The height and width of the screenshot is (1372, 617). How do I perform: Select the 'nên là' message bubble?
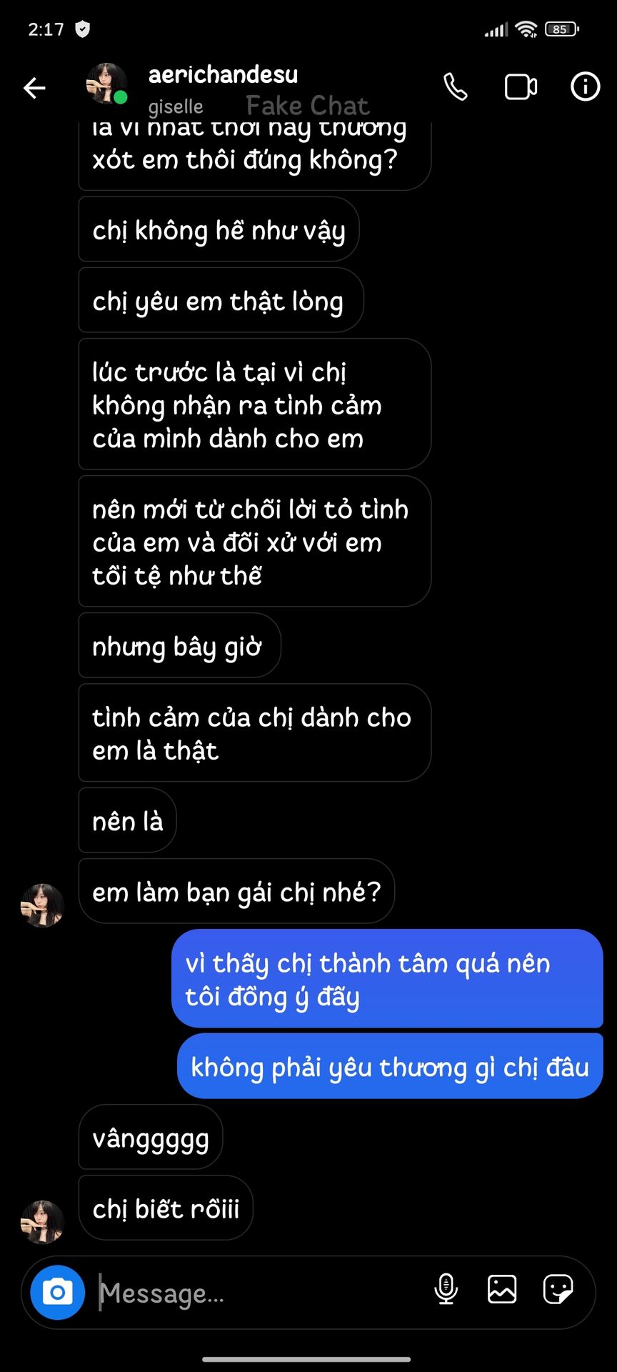127,820
